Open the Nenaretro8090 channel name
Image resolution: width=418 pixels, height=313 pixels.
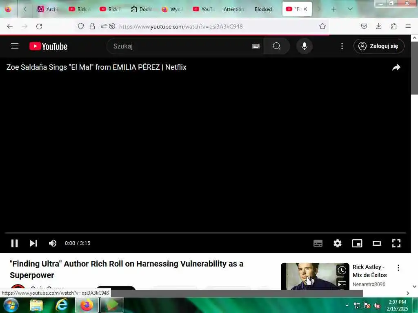pos(369,284)
